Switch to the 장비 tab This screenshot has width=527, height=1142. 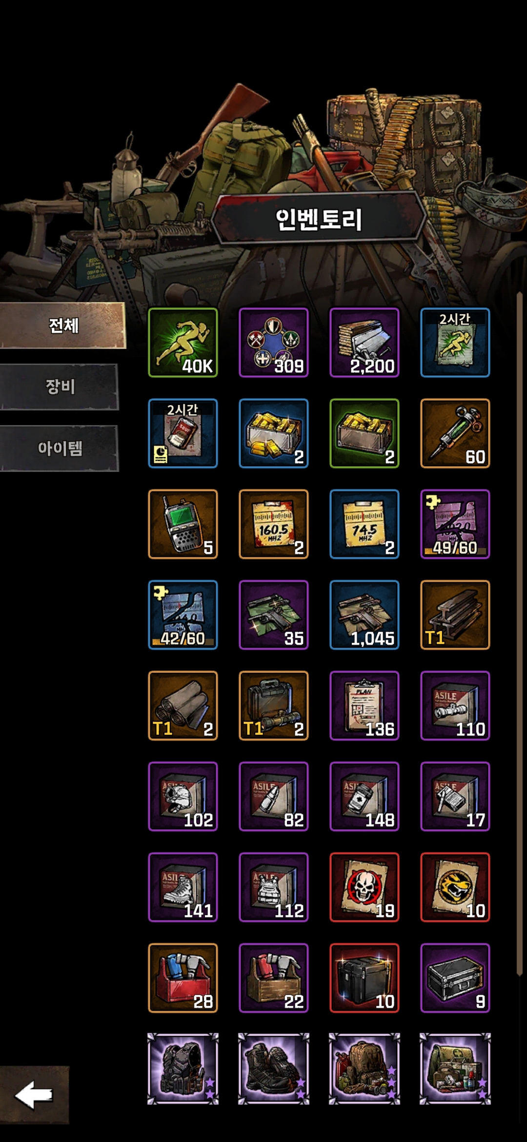(x=60, y=387)
